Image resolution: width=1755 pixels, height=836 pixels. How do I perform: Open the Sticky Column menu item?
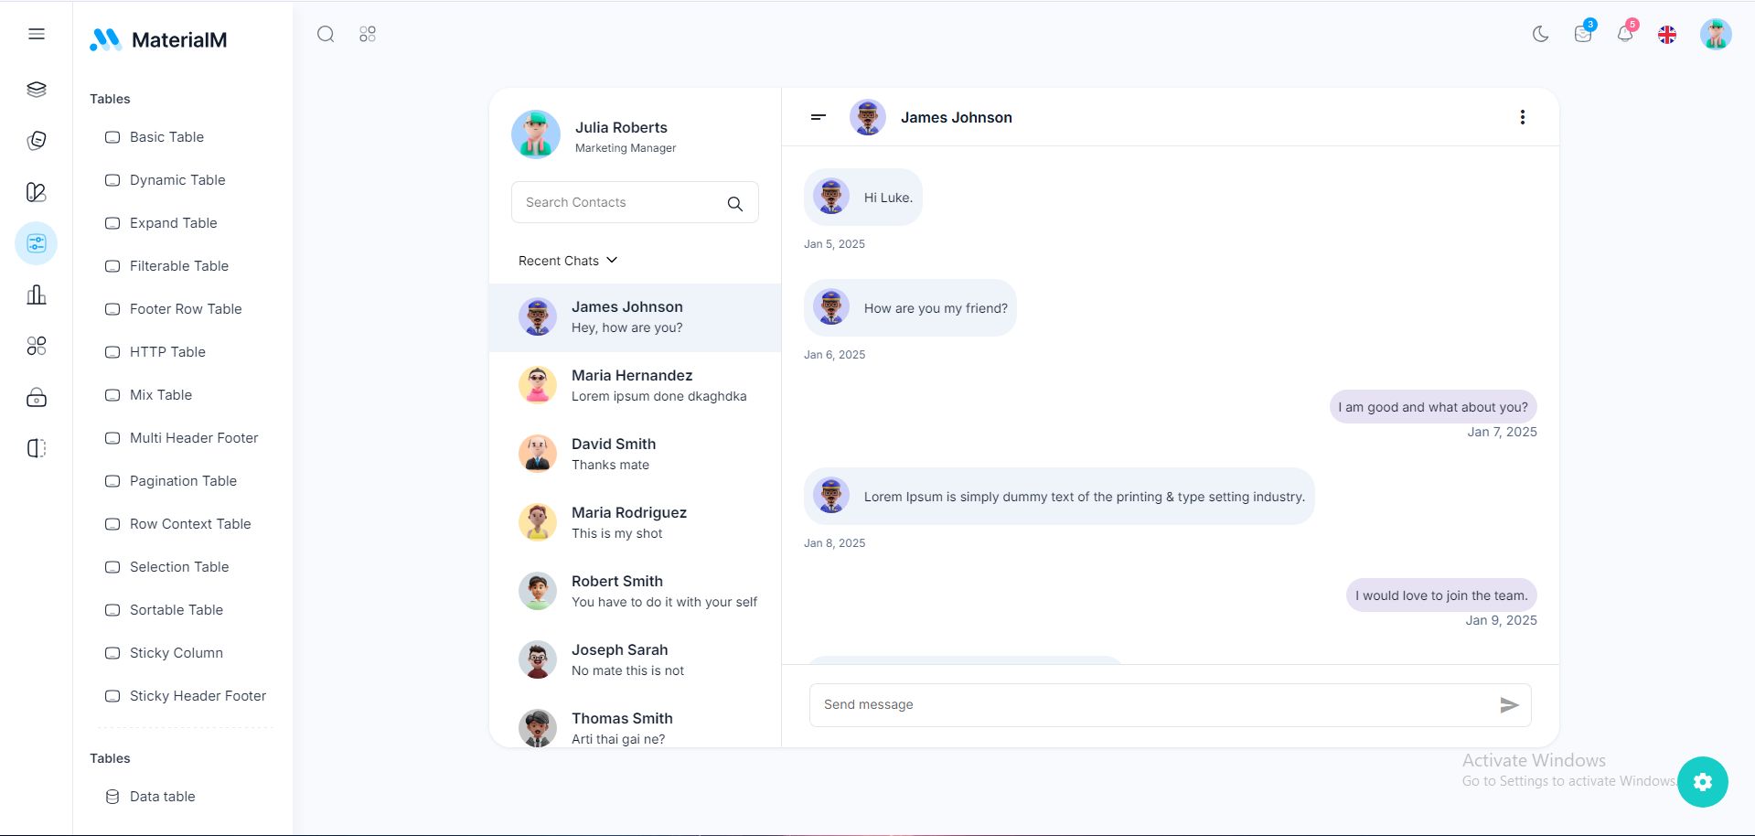pos(177,653)
